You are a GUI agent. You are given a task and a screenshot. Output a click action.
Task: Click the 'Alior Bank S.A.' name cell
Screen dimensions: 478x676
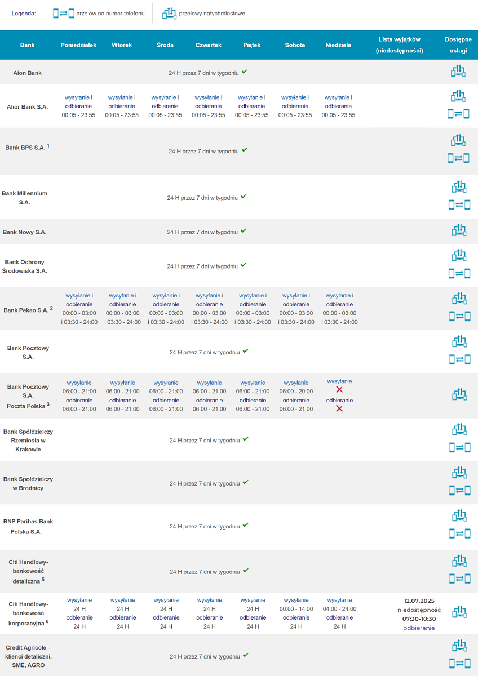(x=27, y=106)
